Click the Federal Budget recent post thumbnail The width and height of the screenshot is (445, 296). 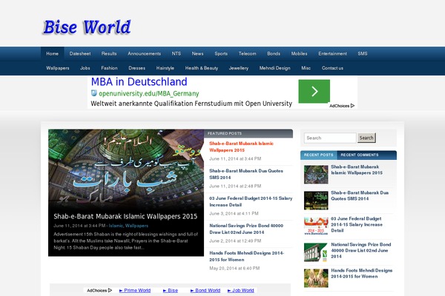(x=316, y=226)
